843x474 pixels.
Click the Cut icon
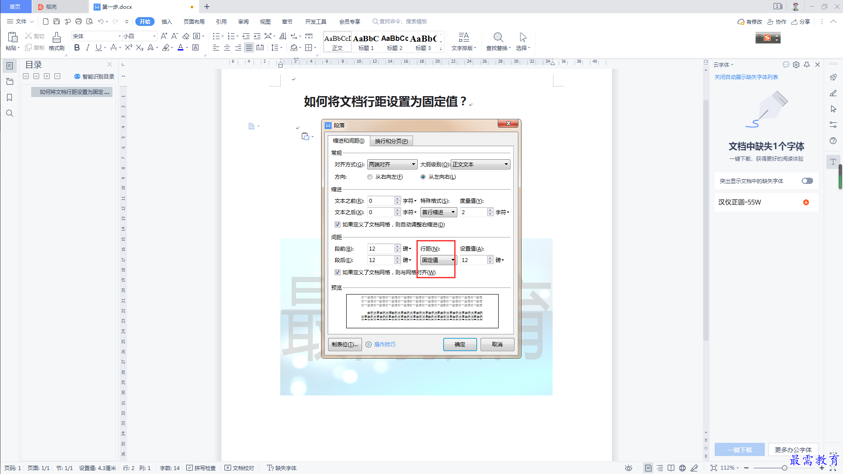(29, 36)
